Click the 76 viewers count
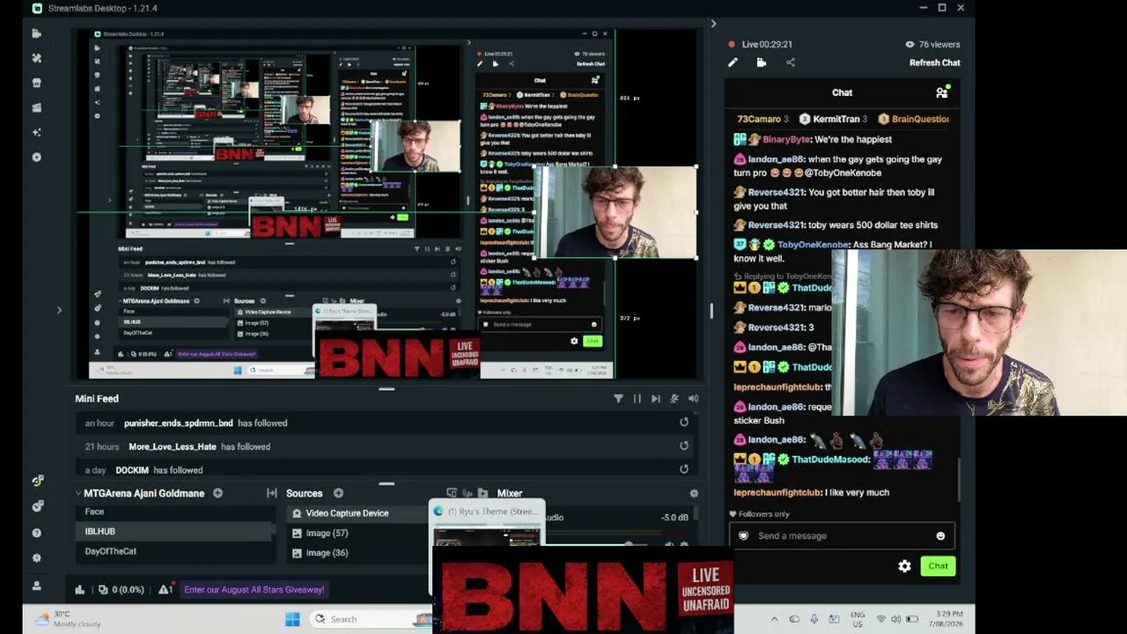1127x634 pixels. tap(932, 44)
